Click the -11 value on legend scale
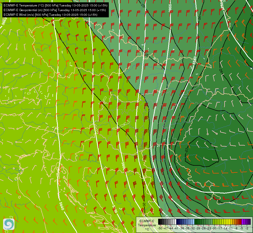The width and height of the screenshot is (253, 233). [x=230, y=228]
